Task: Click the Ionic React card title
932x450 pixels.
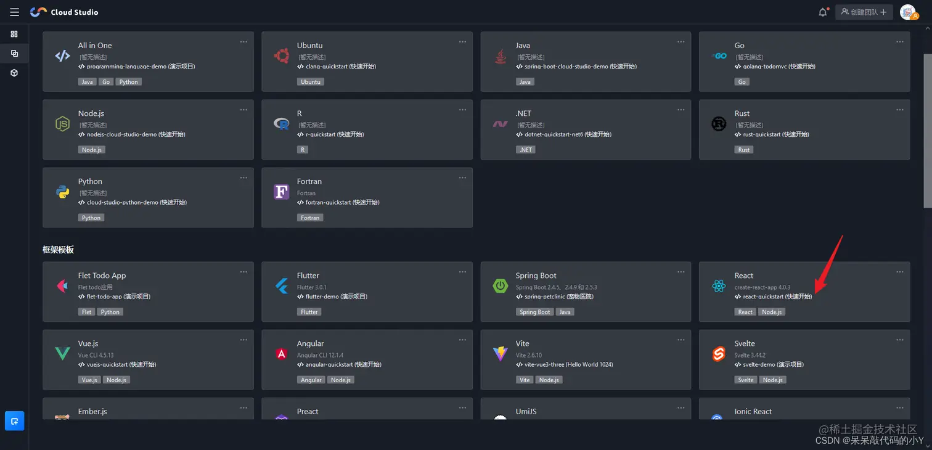Action: pyautogui.click(x=753, y=412)
